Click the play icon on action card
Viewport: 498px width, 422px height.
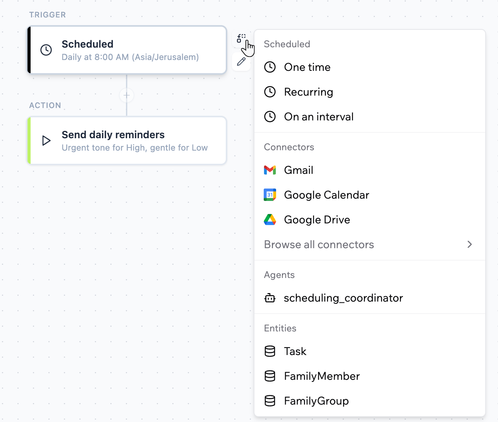click(x=46, y=141)
